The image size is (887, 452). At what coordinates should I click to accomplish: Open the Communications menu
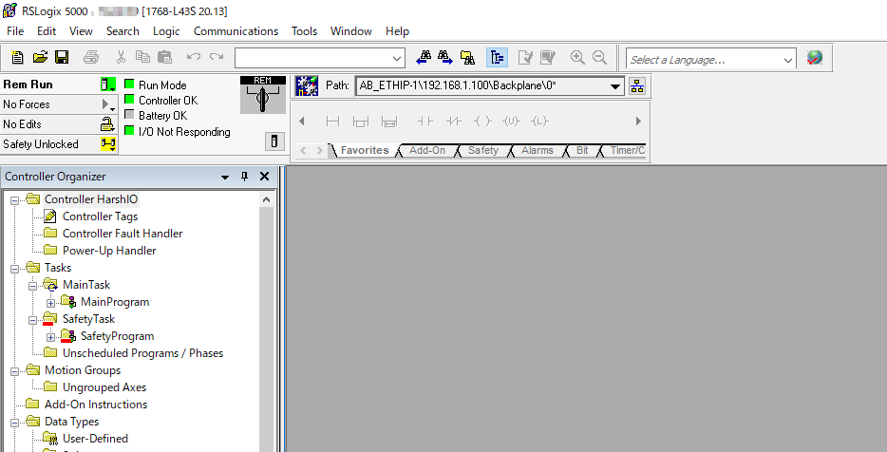click(236, 31)
